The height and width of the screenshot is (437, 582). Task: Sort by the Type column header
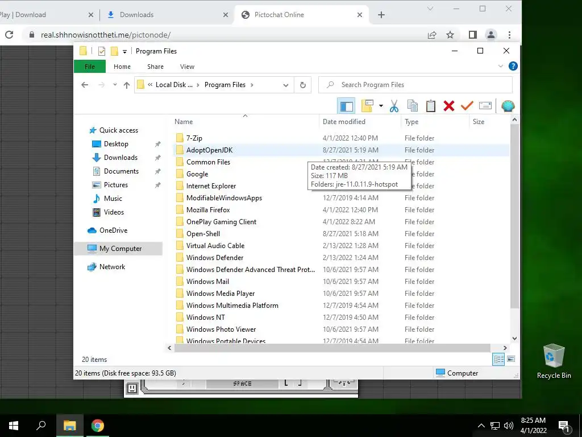(x=435, y=122)
